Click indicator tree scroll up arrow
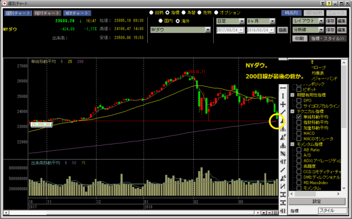The height and width of the screenshot is (219, 352). click(344, 63)
